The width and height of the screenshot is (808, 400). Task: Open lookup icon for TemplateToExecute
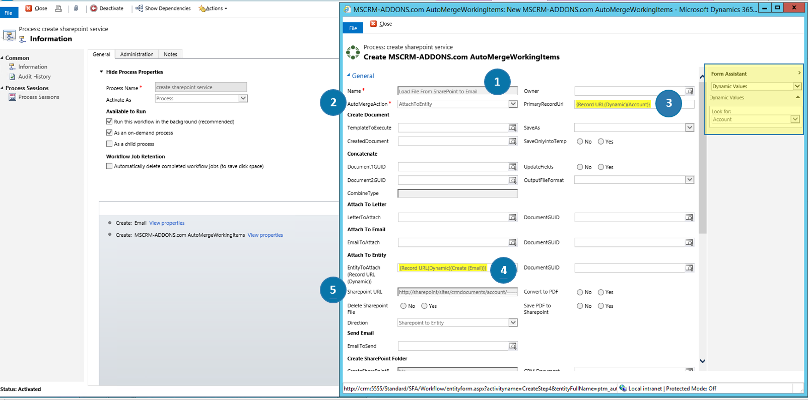pyautogui.click(x=512, y=128)
